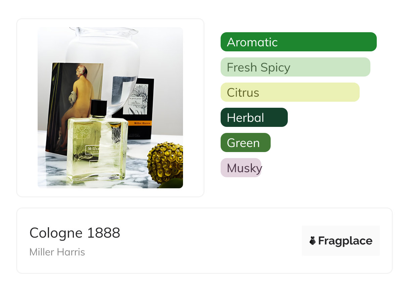Select the Fresh Spicy accord bar
Viewport: 409px width, 290px height.
pyautogui.click(x=295, y=67)
